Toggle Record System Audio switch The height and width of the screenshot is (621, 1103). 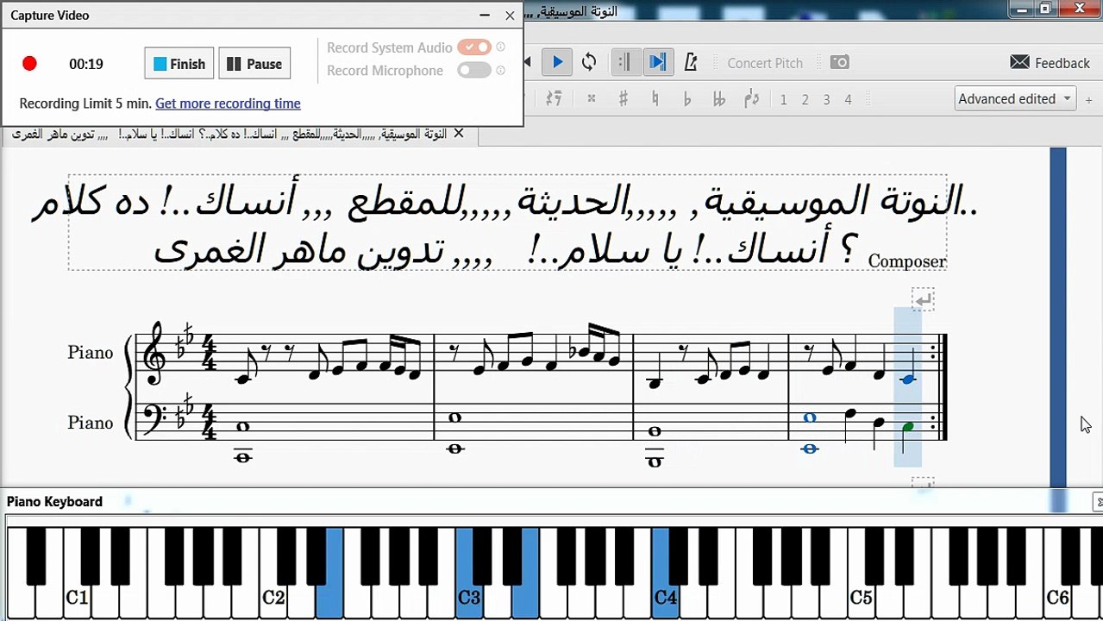[x=474, y=47]
